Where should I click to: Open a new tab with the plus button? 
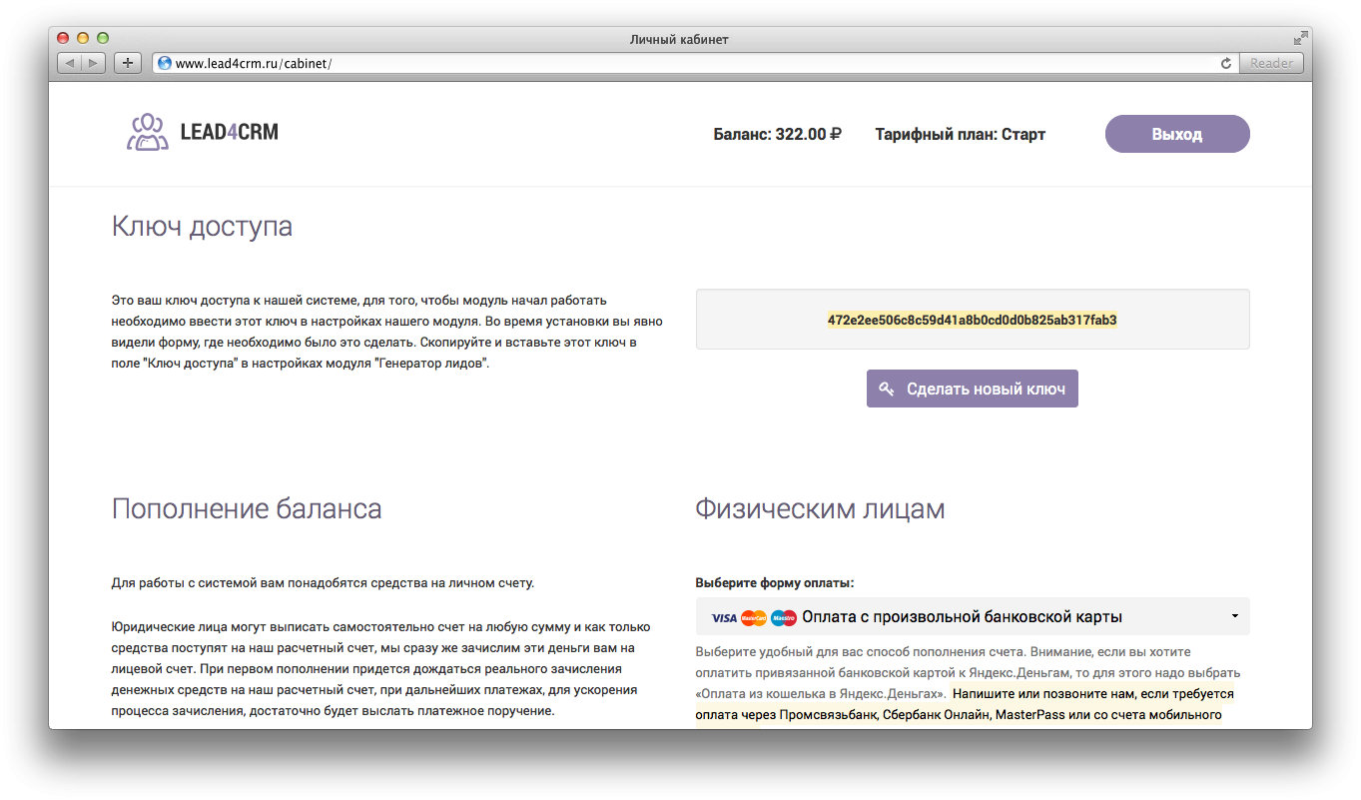coord(127,62)
